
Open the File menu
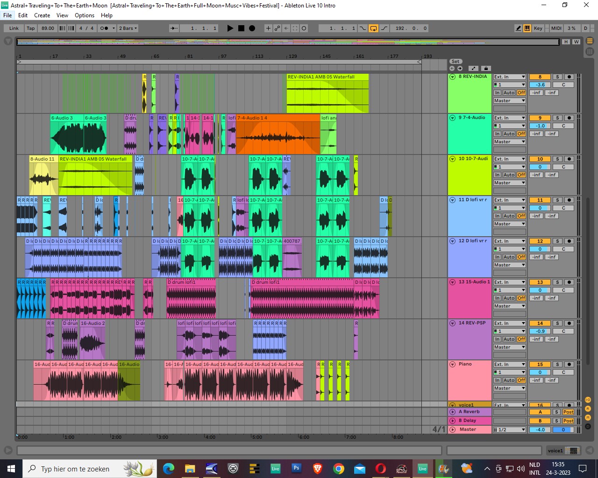(7, 15)
